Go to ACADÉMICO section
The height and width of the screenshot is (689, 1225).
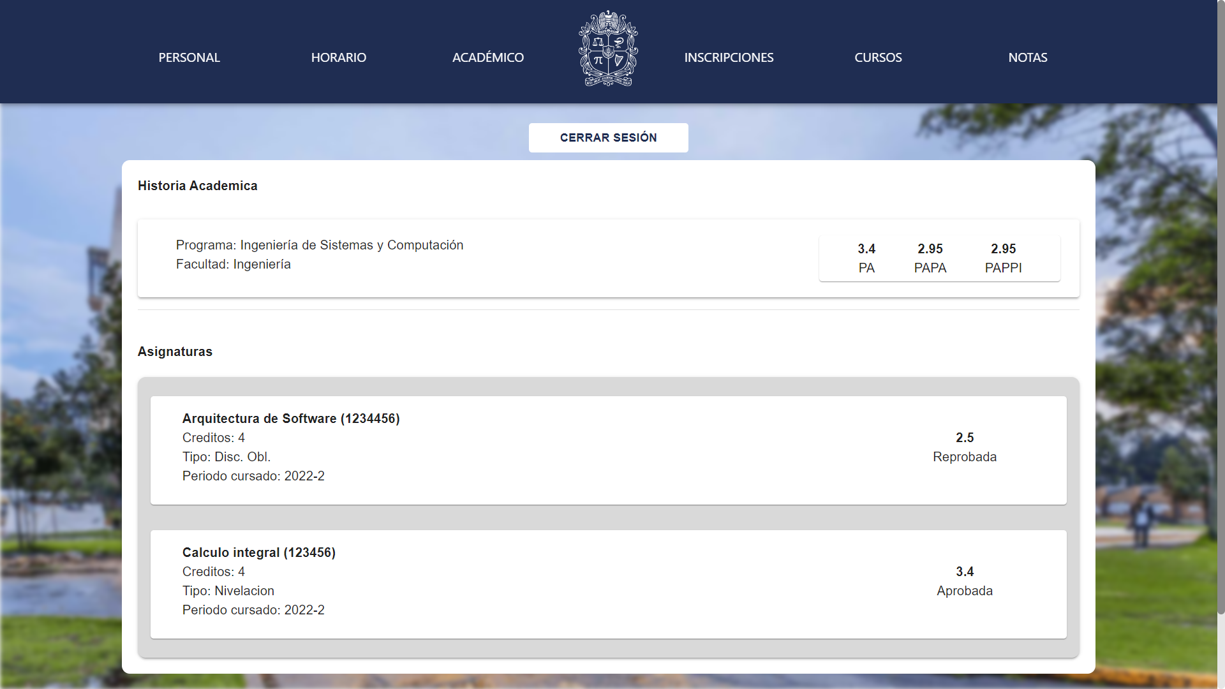(x=487, y=57)
